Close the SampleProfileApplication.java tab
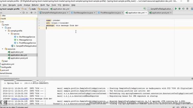Viewport: 193px width, 108px height. click(68, 13)
